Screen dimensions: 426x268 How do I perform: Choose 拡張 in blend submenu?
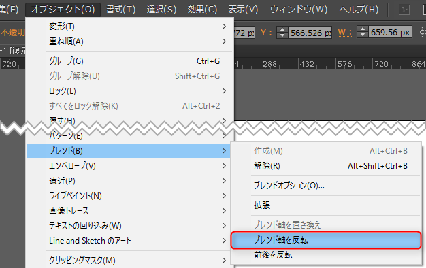[326, 205]
